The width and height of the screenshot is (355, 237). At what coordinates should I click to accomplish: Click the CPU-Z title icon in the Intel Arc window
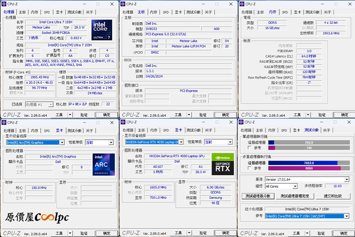(4, 122)
